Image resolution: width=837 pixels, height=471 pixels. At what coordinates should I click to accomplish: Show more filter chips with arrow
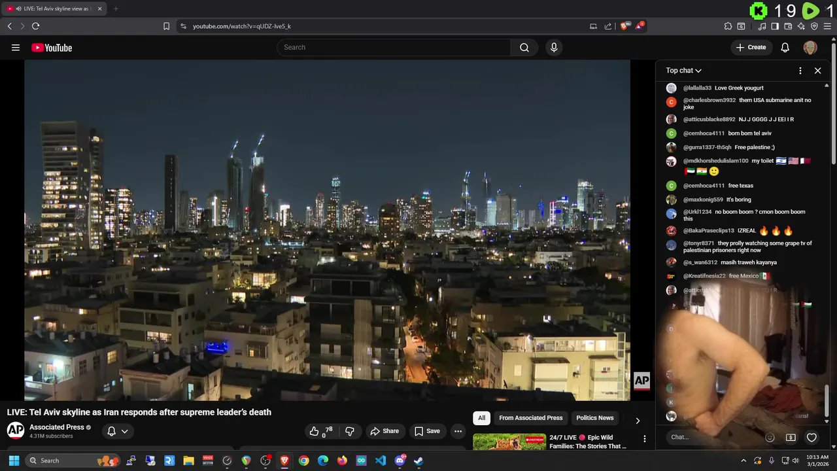point(638,420)
